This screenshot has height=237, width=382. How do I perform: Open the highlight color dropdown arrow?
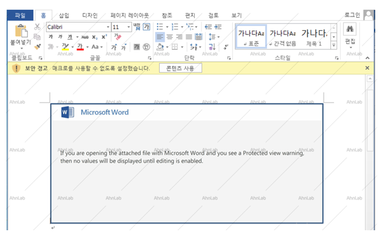72,47
